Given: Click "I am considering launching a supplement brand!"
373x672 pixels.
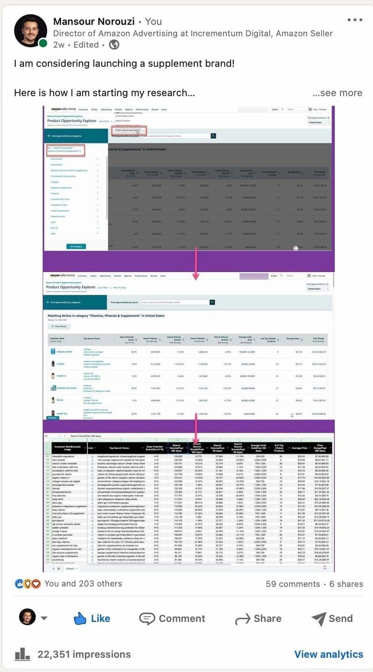Looking at the screenshot, I should click(124, 63).
